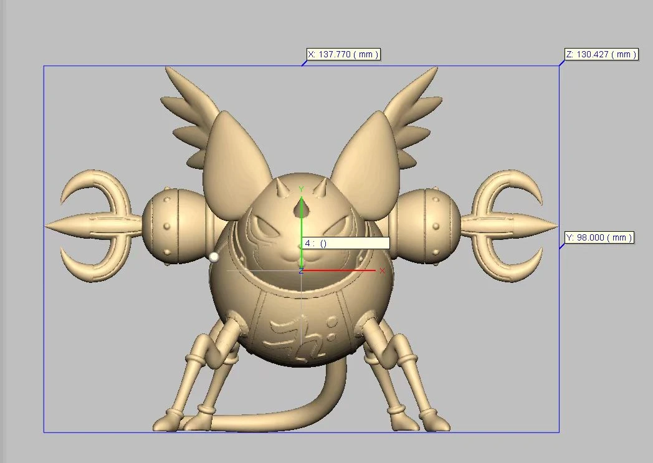Click the white sphere handle on model
Viewport: 653px width, 463px height.
click(214, 257)
